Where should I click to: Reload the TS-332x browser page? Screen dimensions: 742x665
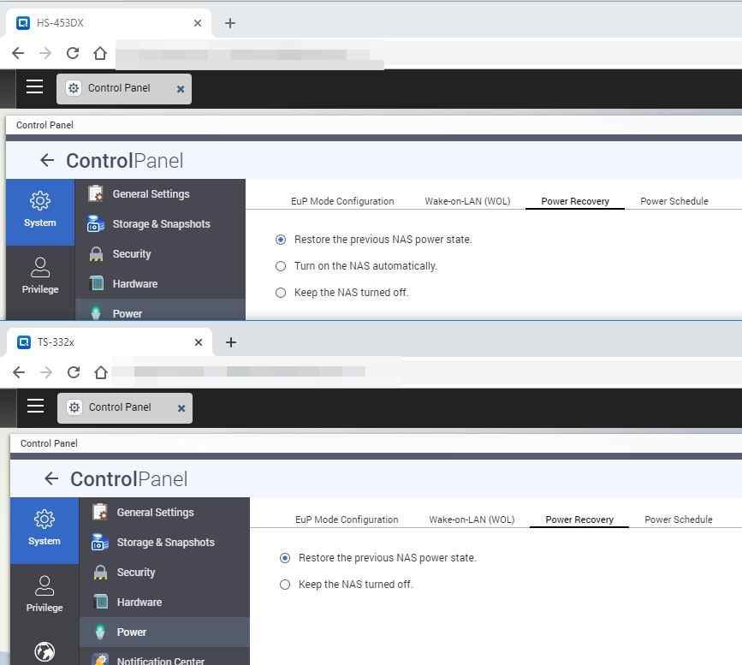[74, 372]
